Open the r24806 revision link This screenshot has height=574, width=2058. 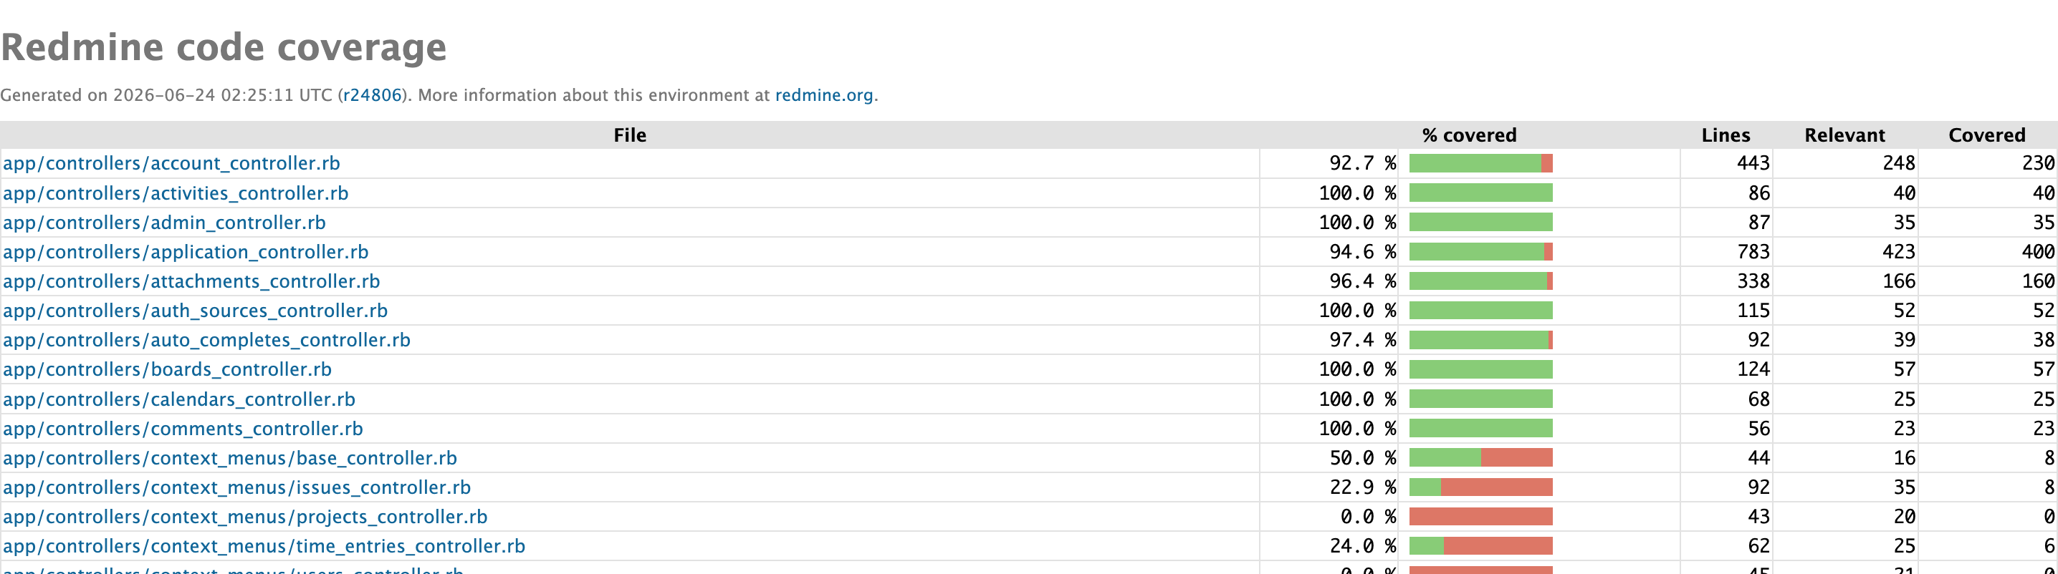coord(371,95)
